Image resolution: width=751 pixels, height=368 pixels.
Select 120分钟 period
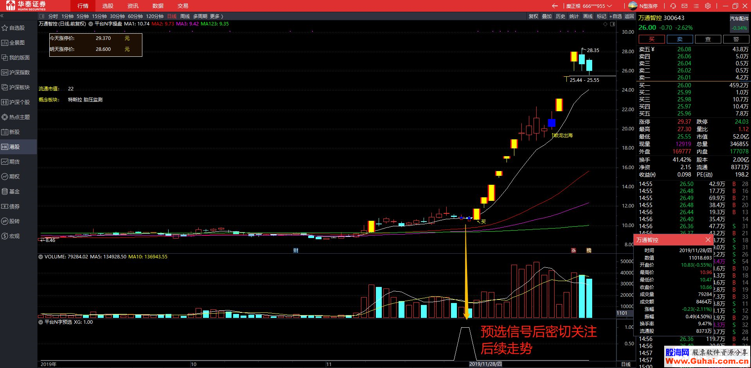tap(155, 16)
